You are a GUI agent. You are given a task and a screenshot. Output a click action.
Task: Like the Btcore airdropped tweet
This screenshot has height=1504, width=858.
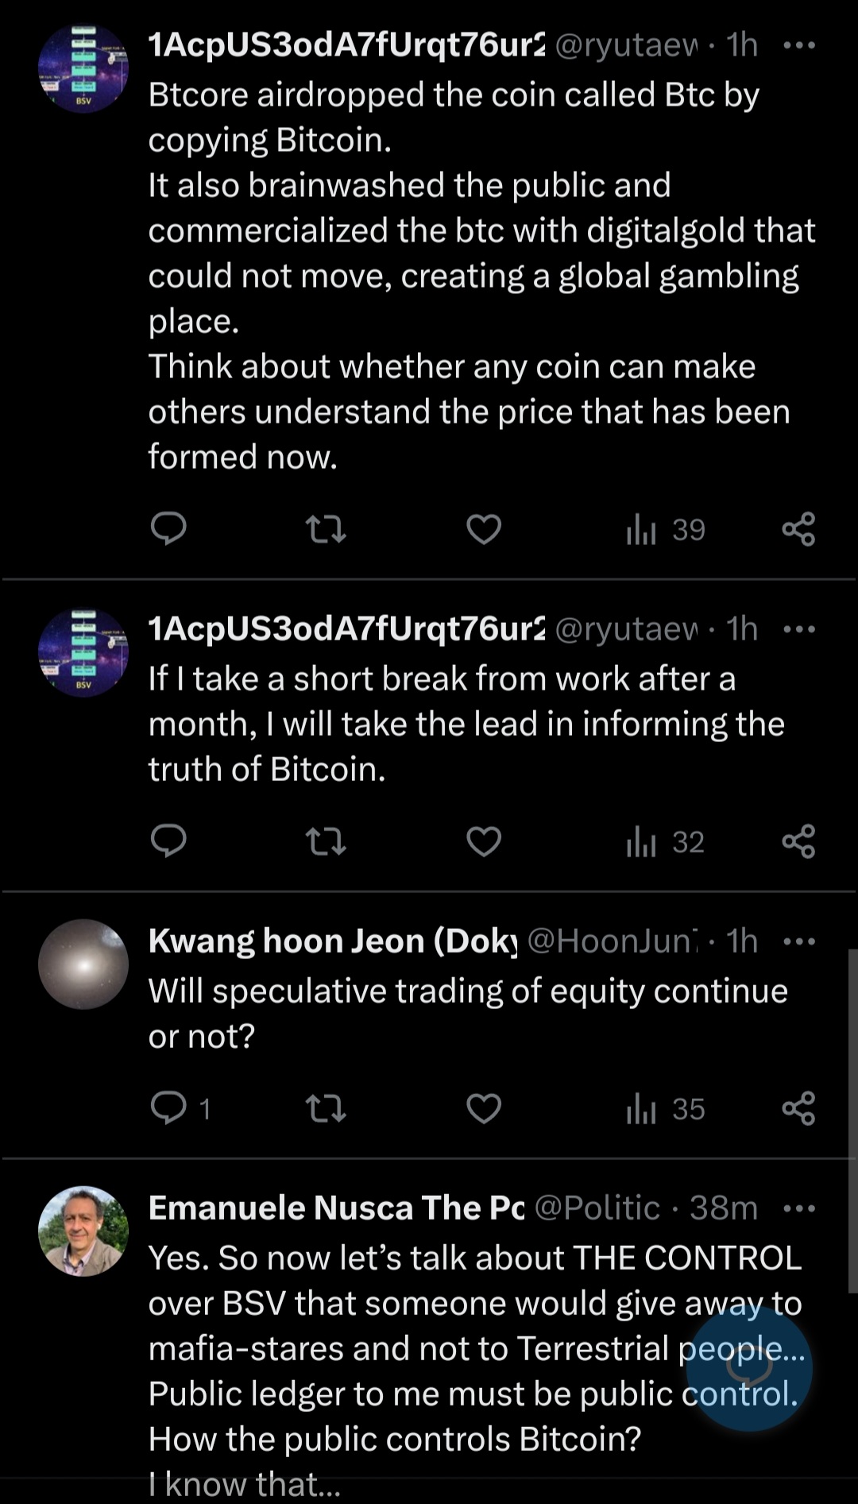[x=484, y=529]
